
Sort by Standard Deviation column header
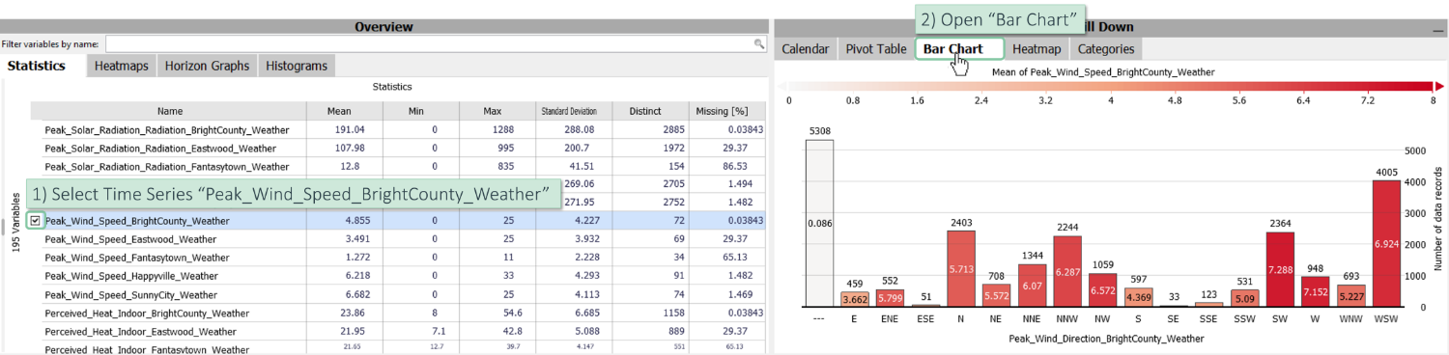pos(575,111)
